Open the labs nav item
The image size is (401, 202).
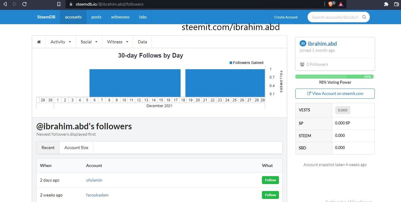tap(143, 17)
